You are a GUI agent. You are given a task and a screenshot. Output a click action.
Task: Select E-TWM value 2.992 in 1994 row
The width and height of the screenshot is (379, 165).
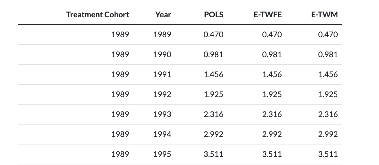[328, 134]
